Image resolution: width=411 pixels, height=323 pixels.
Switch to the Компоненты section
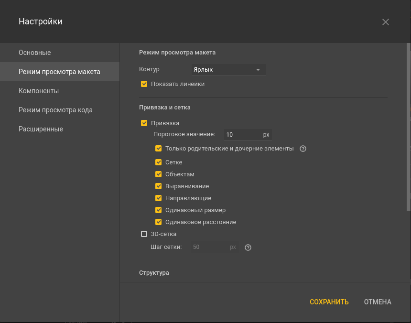(39, 91)
